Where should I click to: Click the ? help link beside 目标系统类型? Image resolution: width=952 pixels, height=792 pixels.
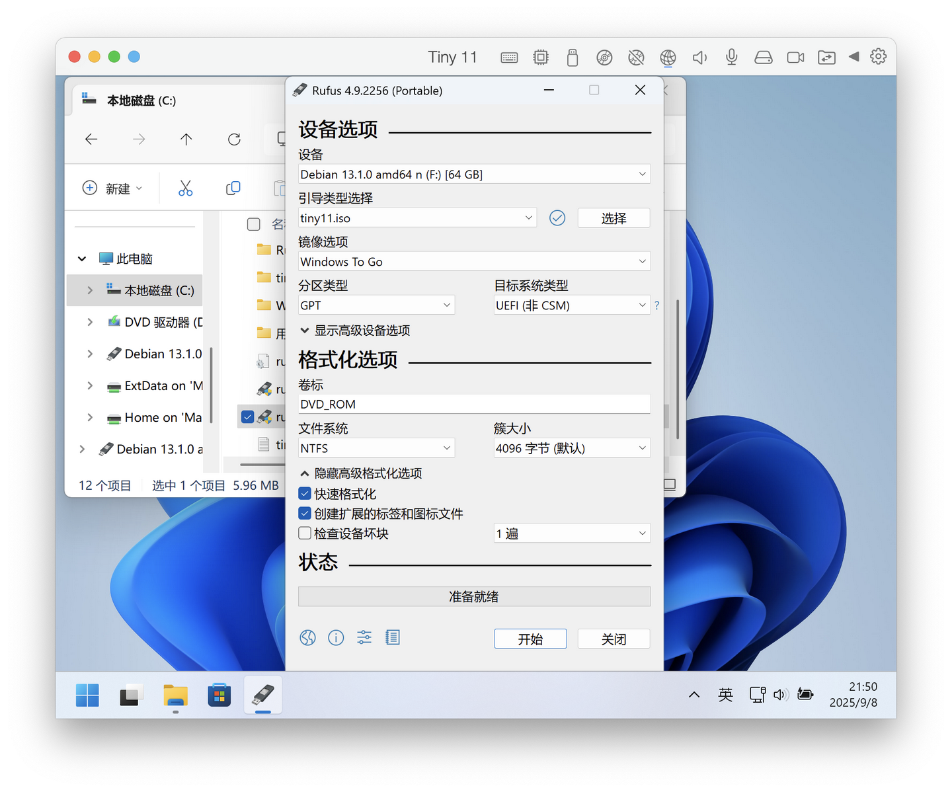click(656, 305)
